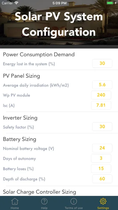Edit Energy lost in the system value

click(102, 63)
